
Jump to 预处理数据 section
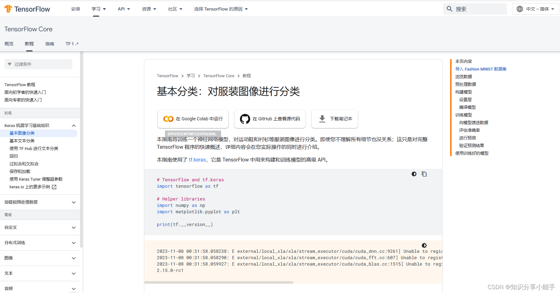coord(466,84)
